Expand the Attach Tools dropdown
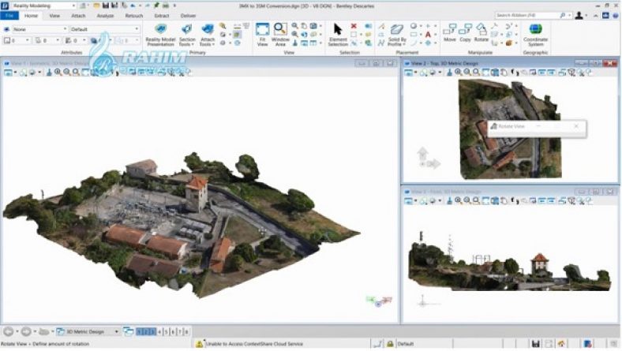Screen dimensions: 622x351 point(208,35)
